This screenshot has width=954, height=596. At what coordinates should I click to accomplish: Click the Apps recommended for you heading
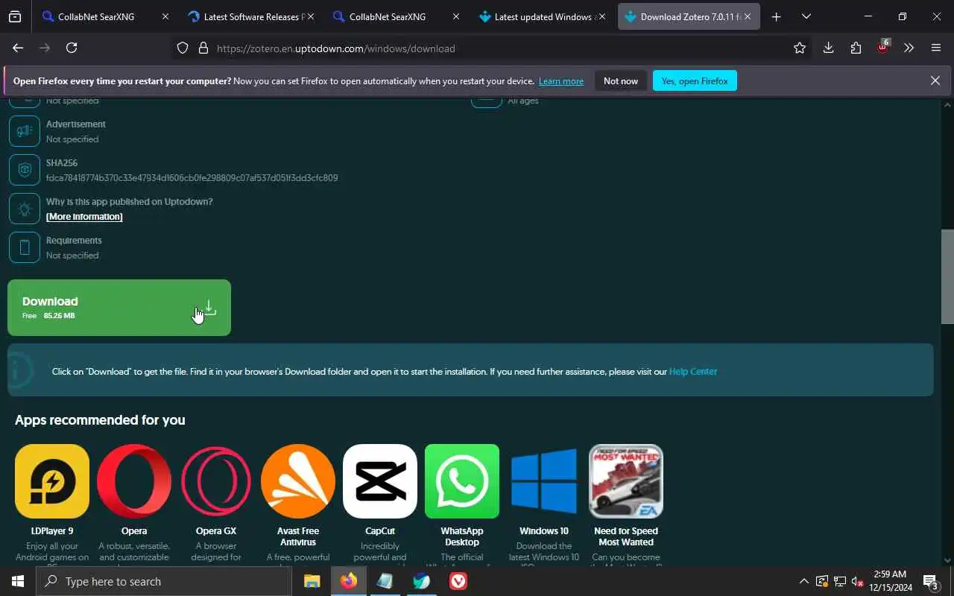point(100,420)
